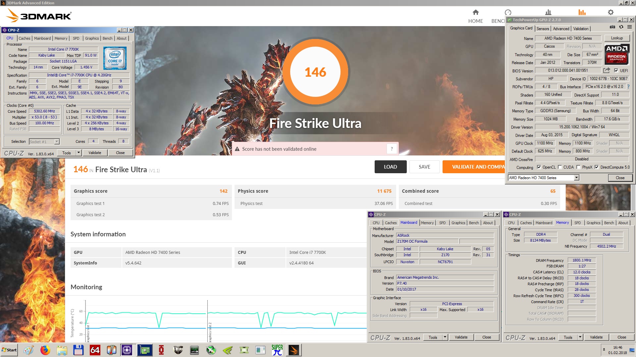Switch to CPU-Z via its taskbar icon
This screenshot has width=636, height=357.
tap(127, 350)
